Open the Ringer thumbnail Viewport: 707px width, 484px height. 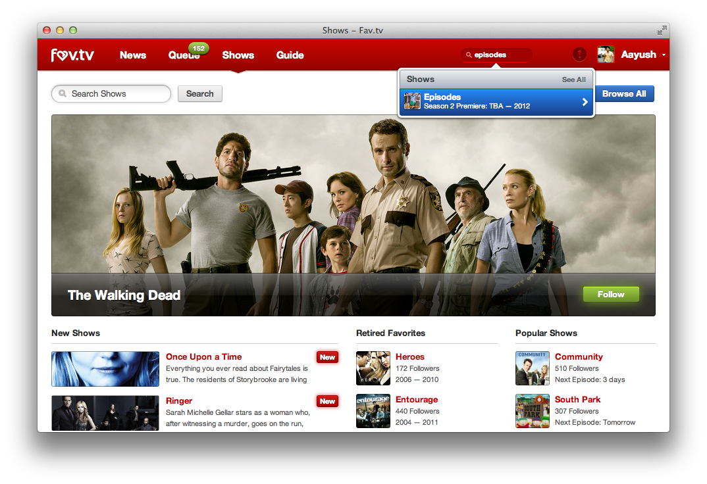pos(105,413)
